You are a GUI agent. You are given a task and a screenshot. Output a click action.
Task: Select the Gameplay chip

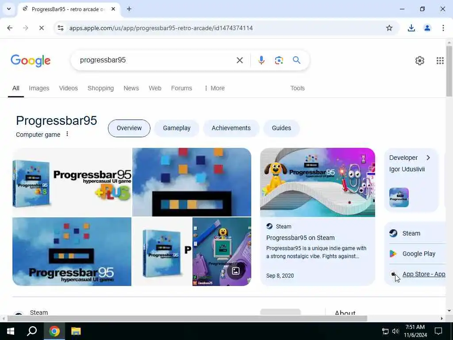177,128
